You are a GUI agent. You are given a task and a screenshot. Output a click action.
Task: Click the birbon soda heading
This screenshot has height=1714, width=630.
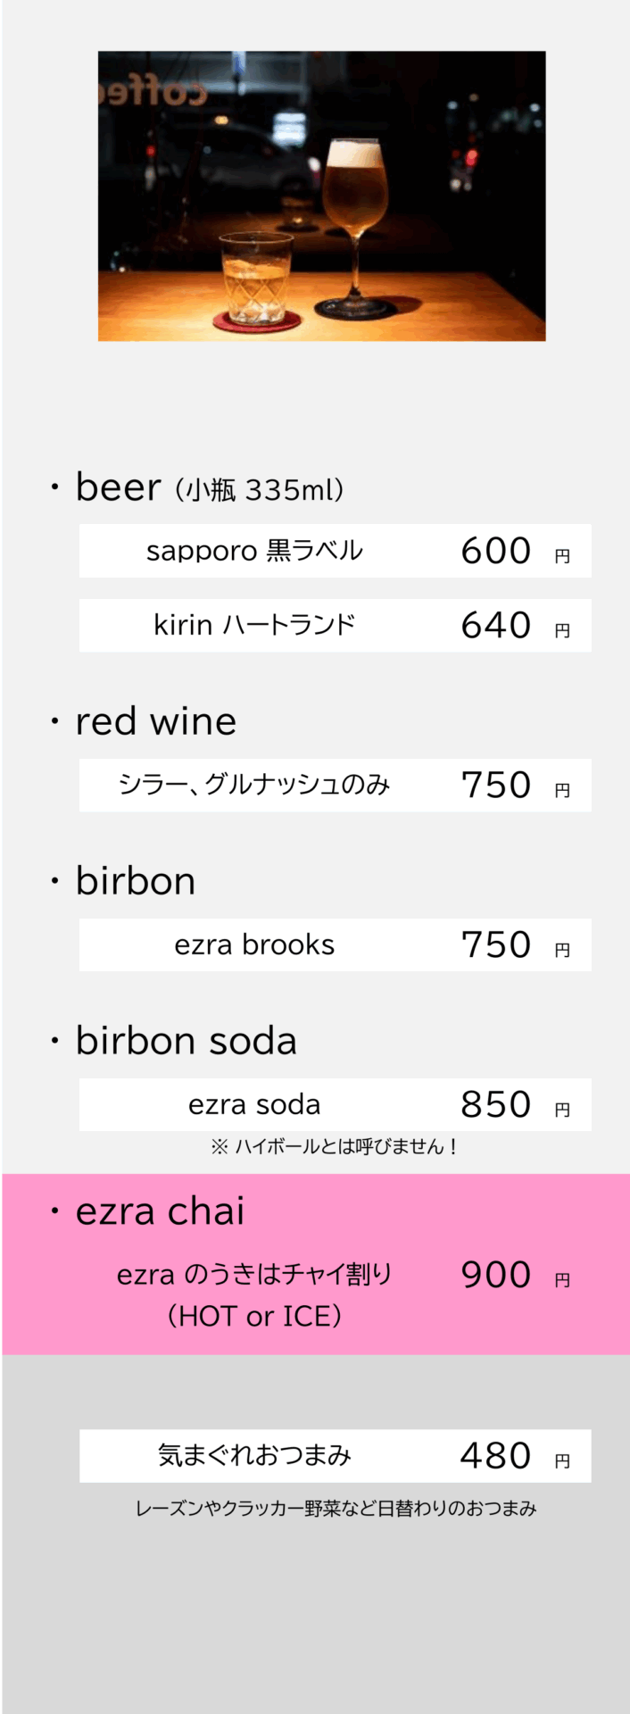pos(186,1041)
